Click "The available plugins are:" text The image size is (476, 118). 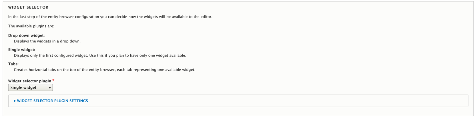(x=31, y=26)
